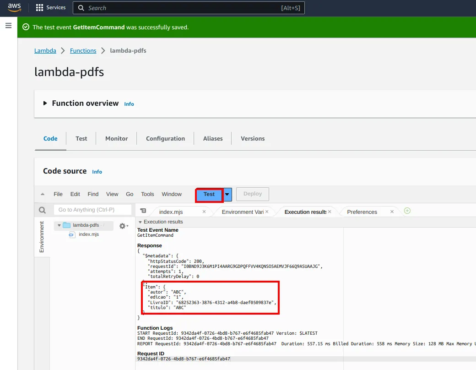Click the index.mjs file icon
The height and width of the screenshot is (370, 476).
click(x=72, y=234)
